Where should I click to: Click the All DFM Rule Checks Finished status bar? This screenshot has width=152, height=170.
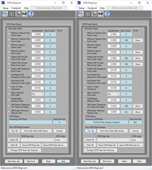point(106,122)
